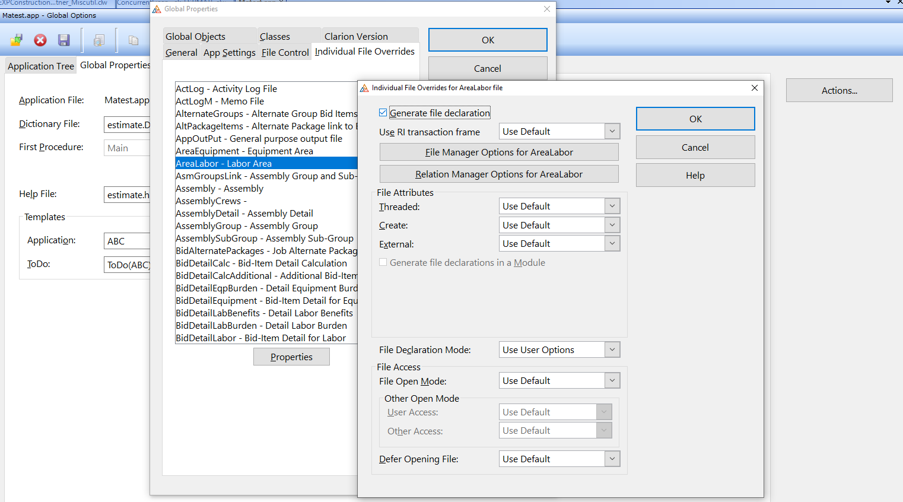Open Relation Manager Options for AreaLabor

pos(499,174)
